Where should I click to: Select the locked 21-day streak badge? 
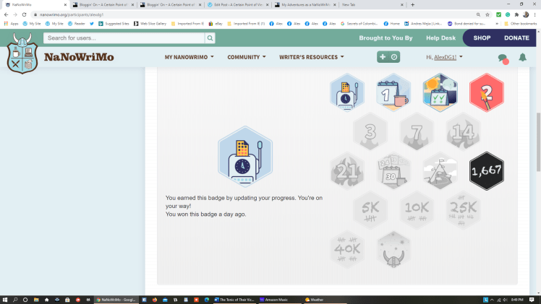[347, 171]
